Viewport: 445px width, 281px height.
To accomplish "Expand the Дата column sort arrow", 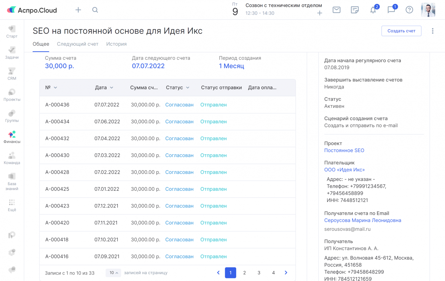I will point(112,88).
